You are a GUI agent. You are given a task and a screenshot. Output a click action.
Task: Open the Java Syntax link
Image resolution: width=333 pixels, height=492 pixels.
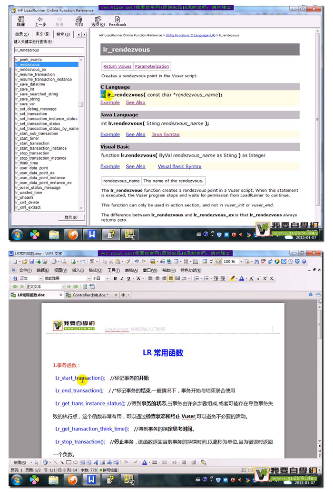point(166,134)
